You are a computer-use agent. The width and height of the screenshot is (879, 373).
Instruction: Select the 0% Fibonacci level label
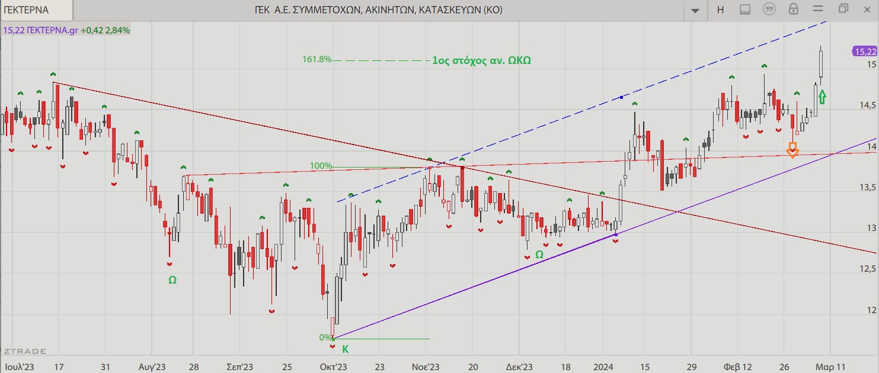325,337
